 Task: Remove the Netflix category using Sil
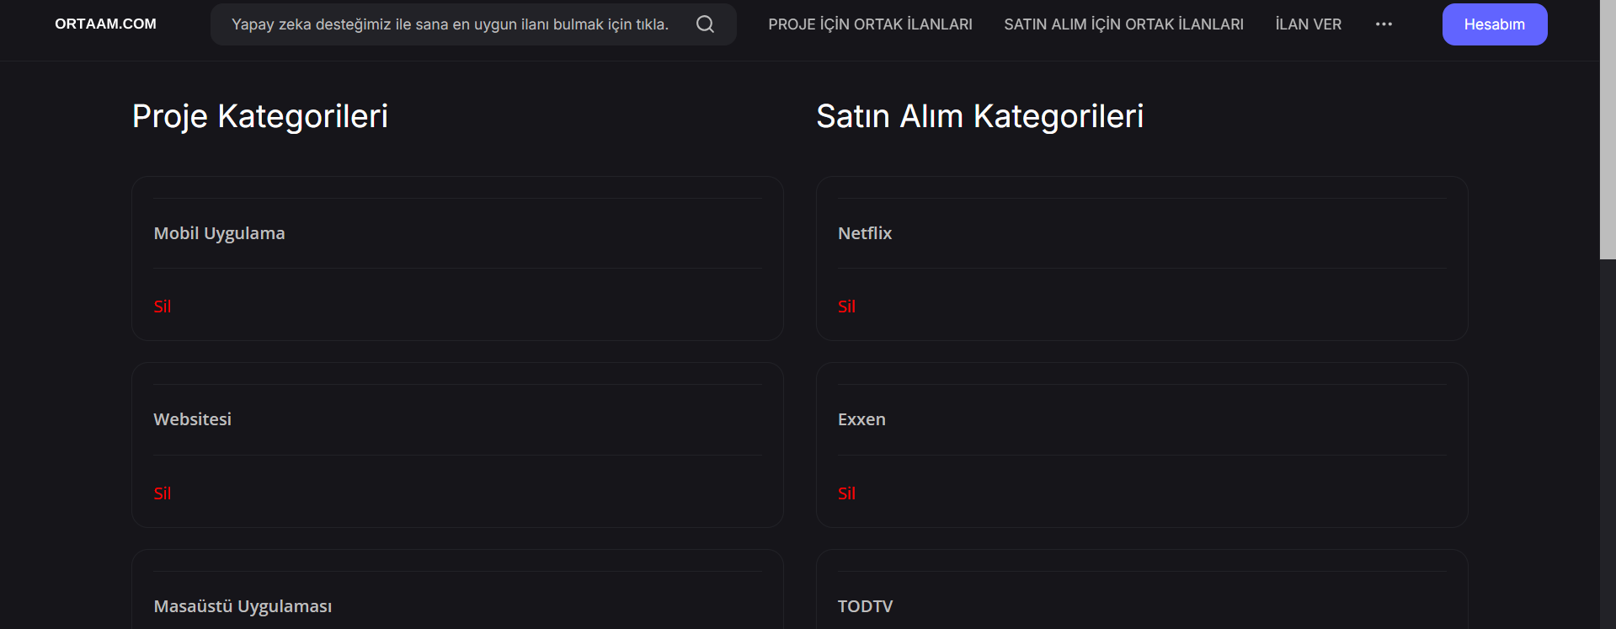coord(846,307)
